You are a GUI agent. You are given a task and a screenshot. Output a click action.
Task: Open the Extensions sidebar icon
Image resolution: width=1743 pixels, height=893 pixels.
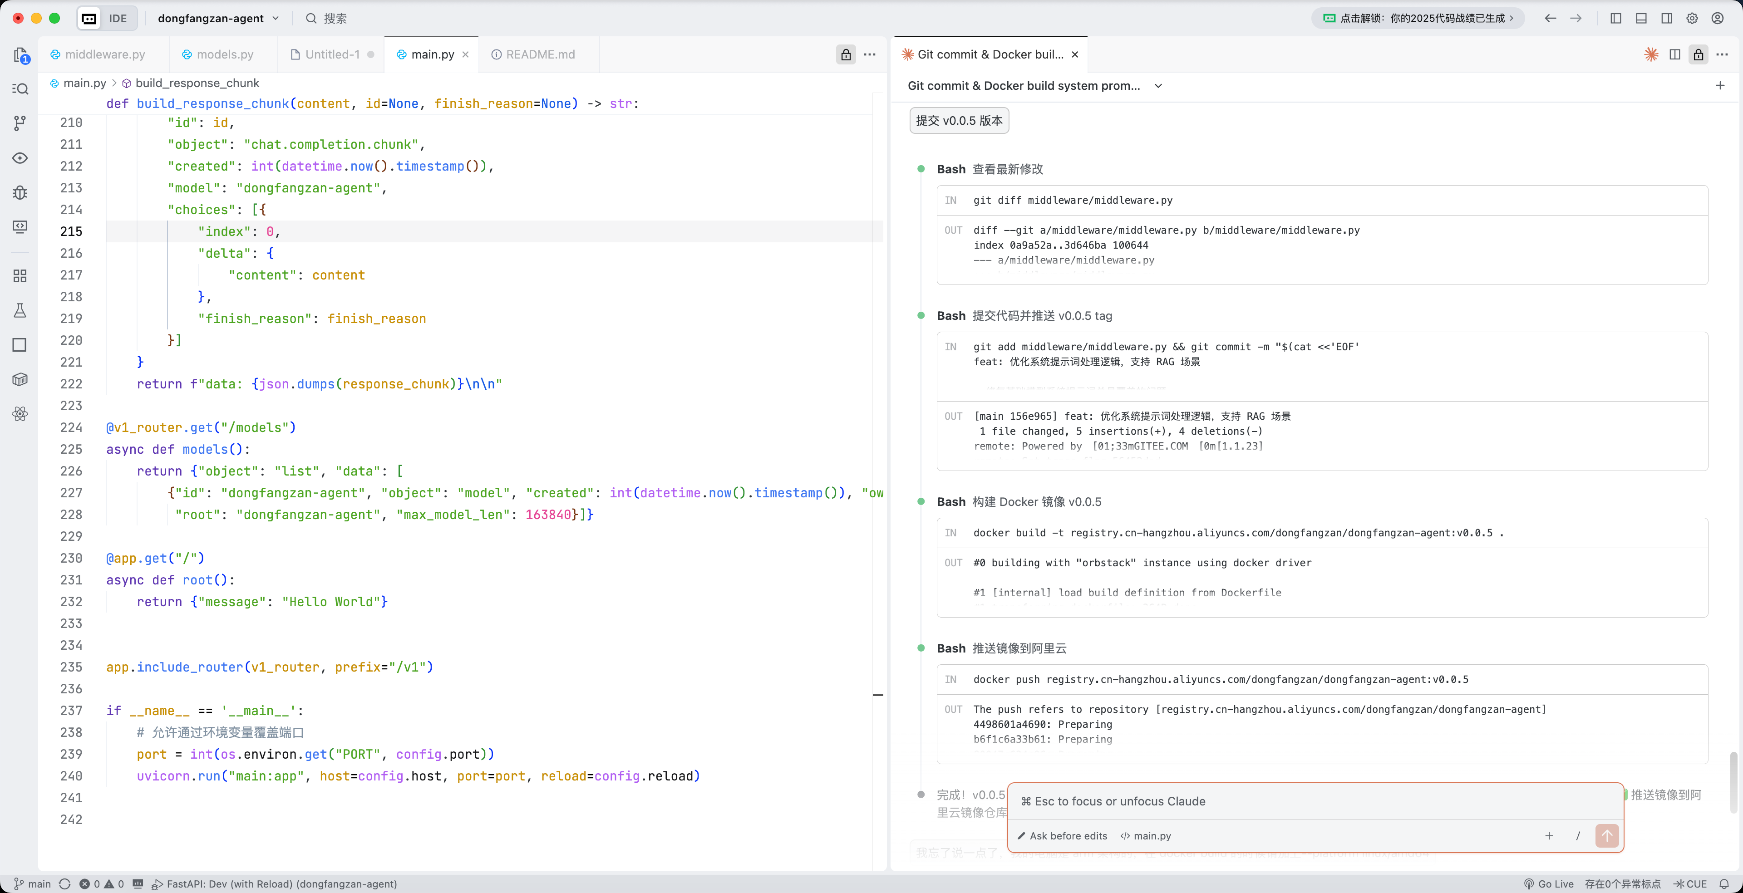click(20, 275)
